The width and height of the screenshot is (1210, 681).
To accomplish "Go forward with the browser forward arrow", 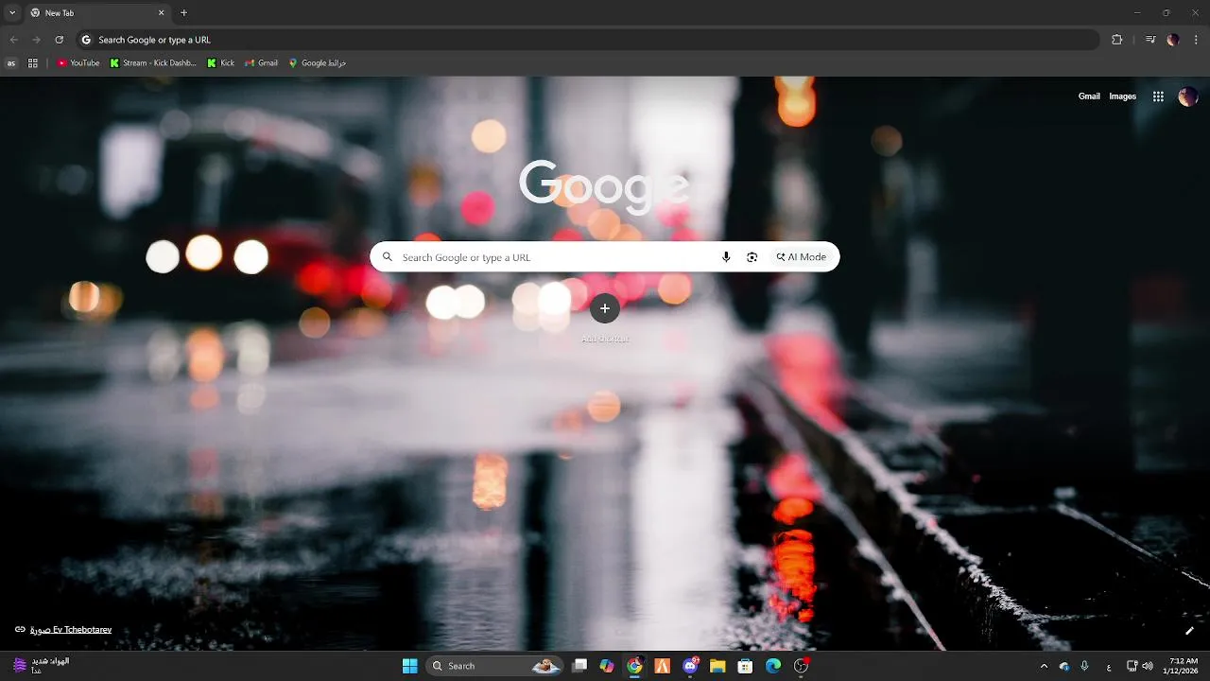I will tap(36, 40).
